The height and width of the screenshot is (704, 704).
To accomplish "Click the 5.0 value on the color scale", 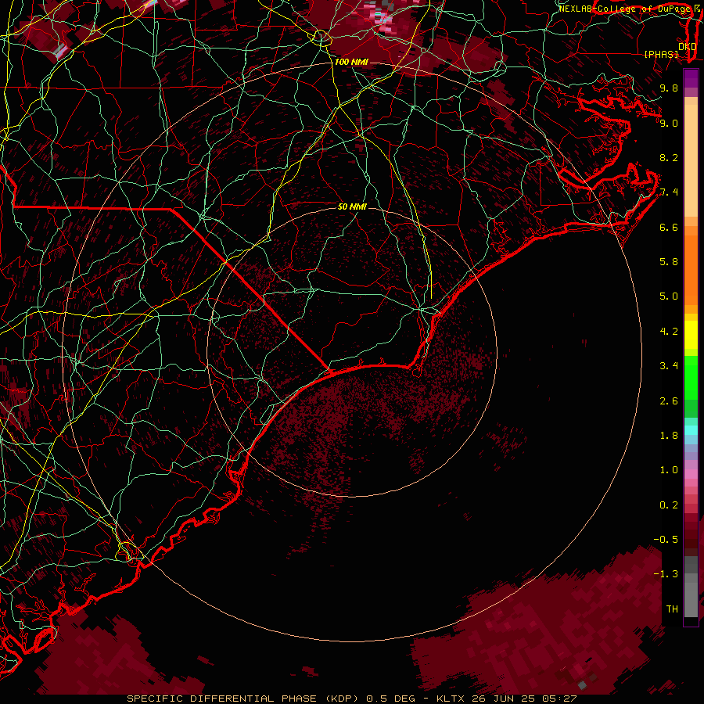I will point(669,296).
